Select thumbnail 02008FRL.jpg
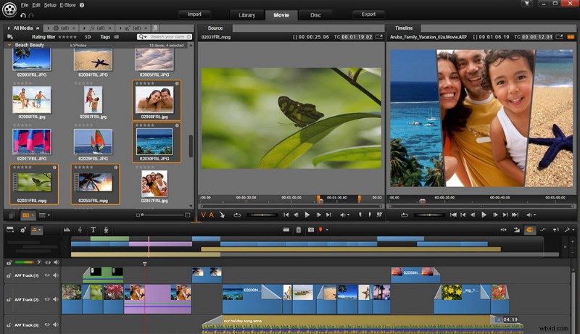Viewport: 580px width, 334px height. (157, 100)
